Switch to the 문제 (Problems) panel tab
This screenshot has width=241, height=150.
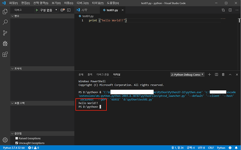tap(81, 75)
